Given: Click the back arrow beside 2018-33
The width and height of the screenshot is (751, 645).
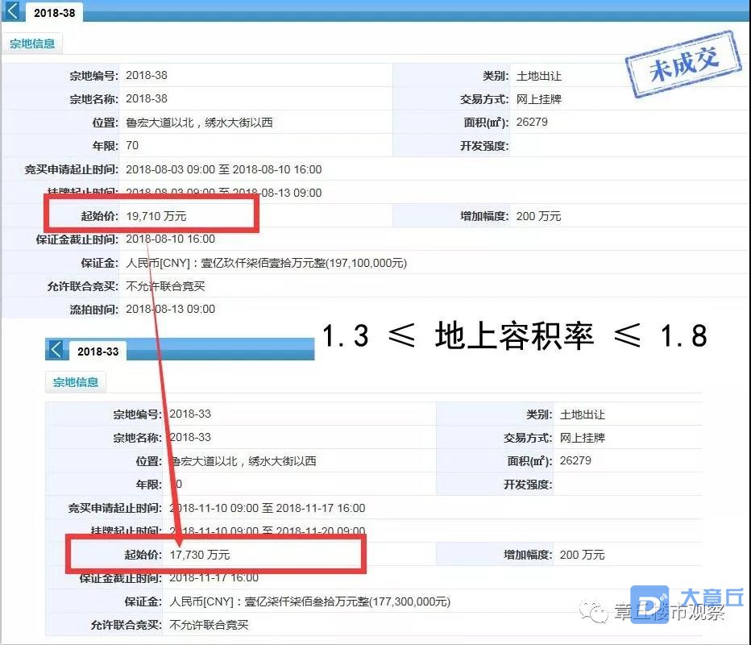Looking at the screenshot, I should (x=56, y=349).
